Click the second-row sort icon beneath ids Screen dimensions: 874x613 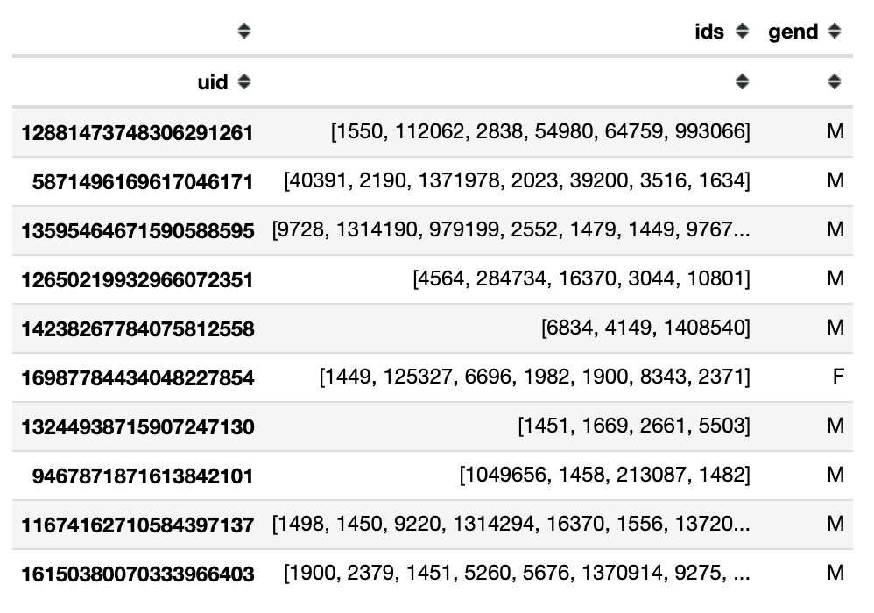(743, 82)
